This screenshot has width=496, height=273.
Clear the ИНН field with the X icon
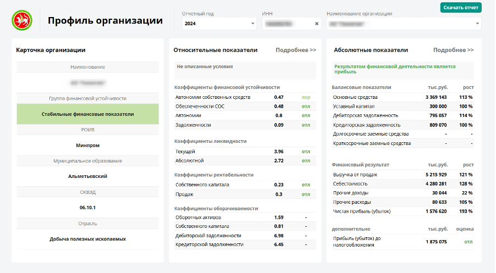317,24
